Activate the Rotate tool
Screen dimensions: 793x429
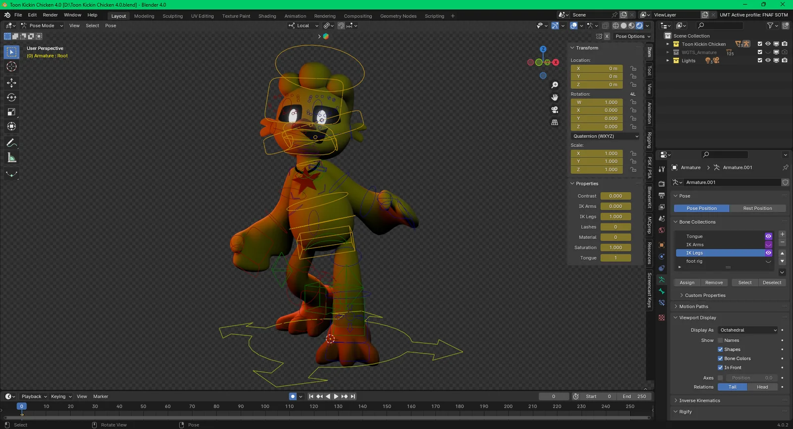pos(11,98)
